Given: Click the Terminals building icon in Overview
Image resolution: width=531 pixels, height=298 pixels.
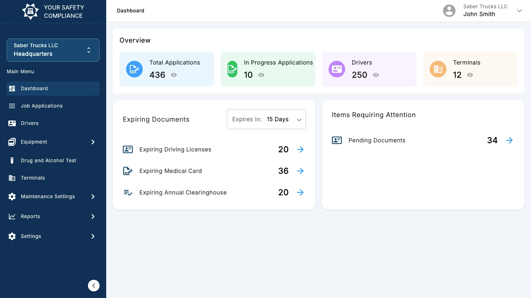Looking at the screenshot, I should 438,69.
